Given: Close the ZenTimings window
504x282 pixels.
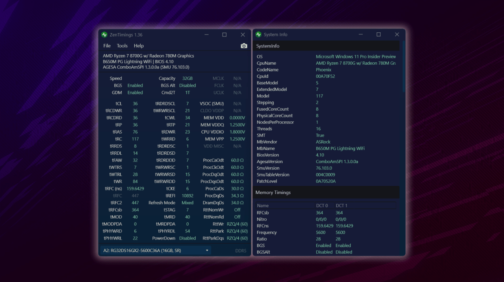Looking at the screenshot, I should [243, 34].
